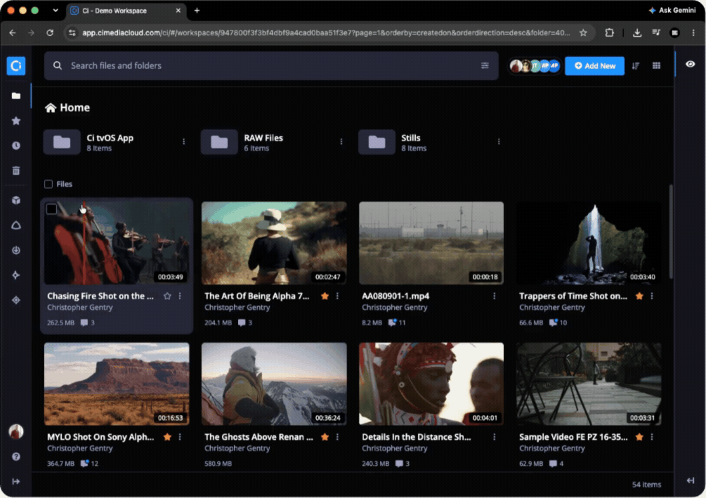This screenshot has width=706, height=498.
Task: Toggle the eye preview panel icon
Action: point(691,65)
